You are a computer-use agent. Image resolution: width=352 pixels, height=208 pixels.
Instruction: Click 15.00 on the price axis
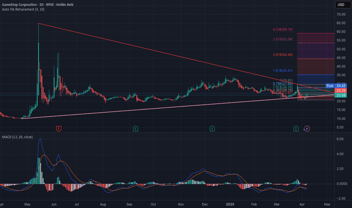coord(341,110)
